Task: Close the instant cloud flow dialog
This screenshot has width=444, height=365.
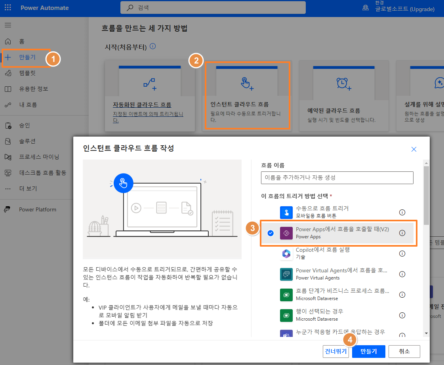Action: pos(414,149)
